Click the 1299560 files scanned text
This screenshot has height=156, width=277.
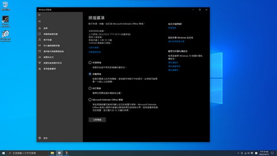click(100, 43)
